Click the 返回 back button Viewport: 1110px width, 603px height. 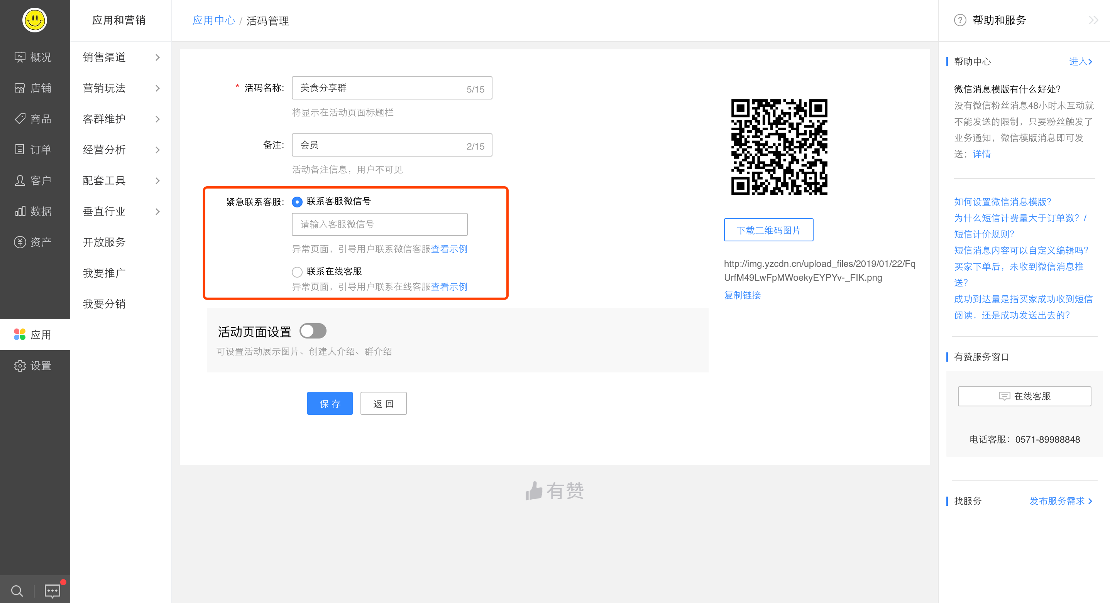[x=383, y=403]
